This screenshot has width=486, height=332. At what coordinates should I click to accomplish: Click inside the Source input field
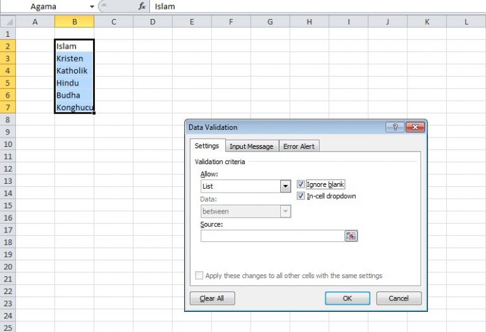[273, 236]
